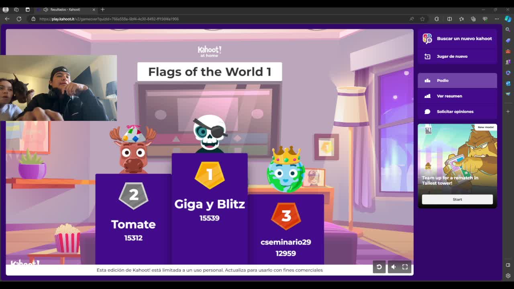This screenshot has height=289, width=514.
Task: Mute the Resultados - Kahoot! tab audio
Action: coord(45,9)
